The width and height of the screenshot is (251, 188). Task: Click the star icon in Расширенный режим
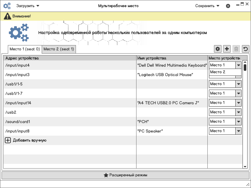coord(106,175)
